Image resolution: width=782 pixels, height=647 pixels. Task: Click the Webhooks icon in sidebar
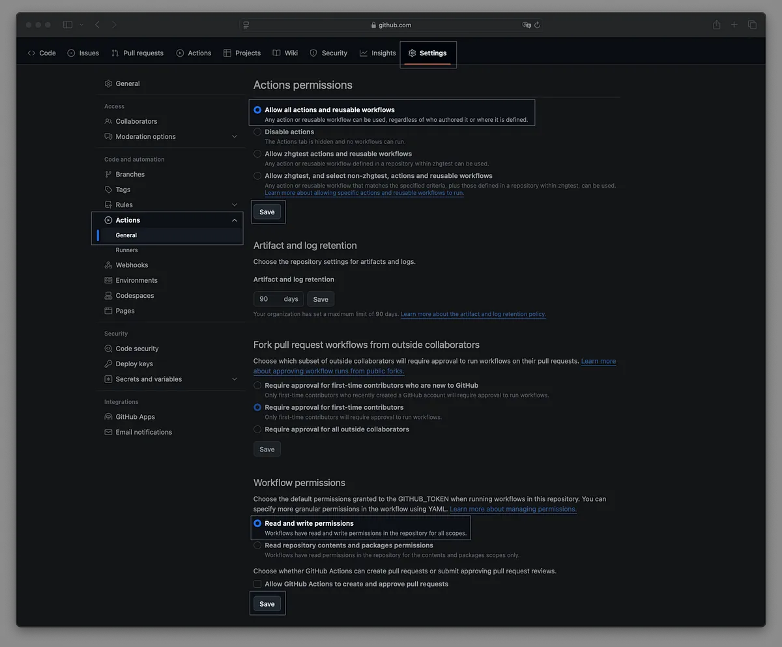click(108, 265)
